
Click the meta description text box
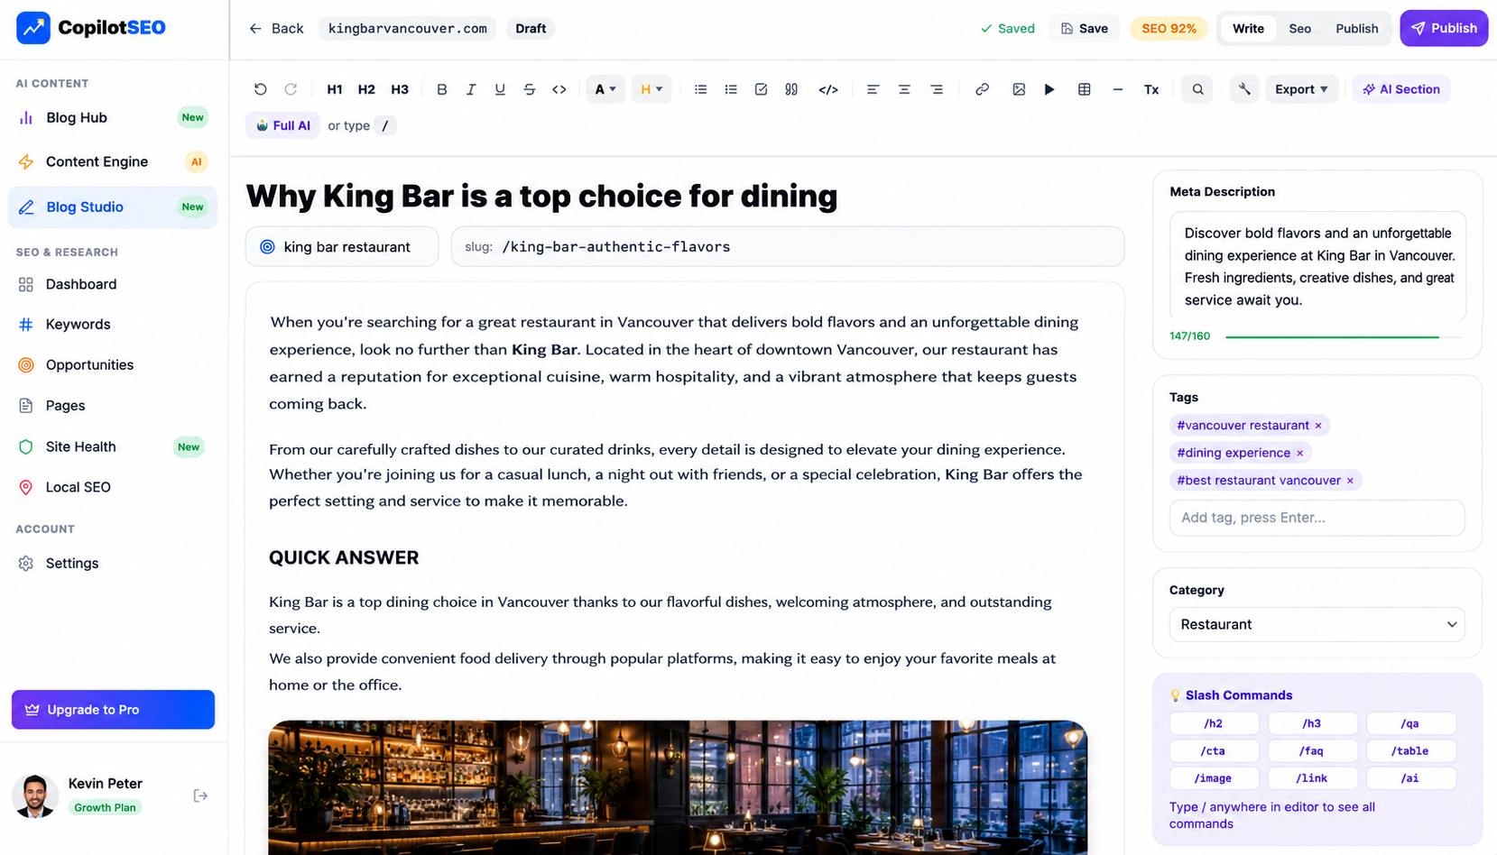point(1317,266)
